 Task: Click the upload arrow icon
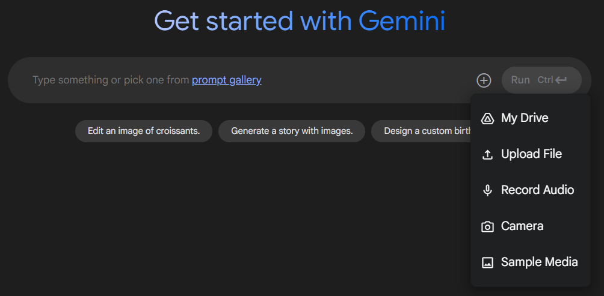(487, 154)
